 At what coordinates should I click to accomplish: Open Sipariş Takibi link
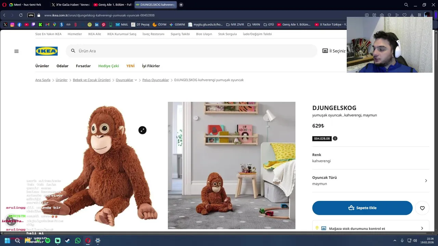click(180, 34)
